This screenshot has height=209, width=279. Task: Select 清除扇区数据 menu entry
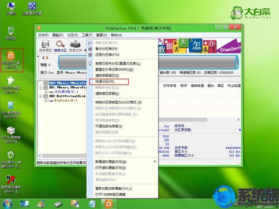[122, 94]
